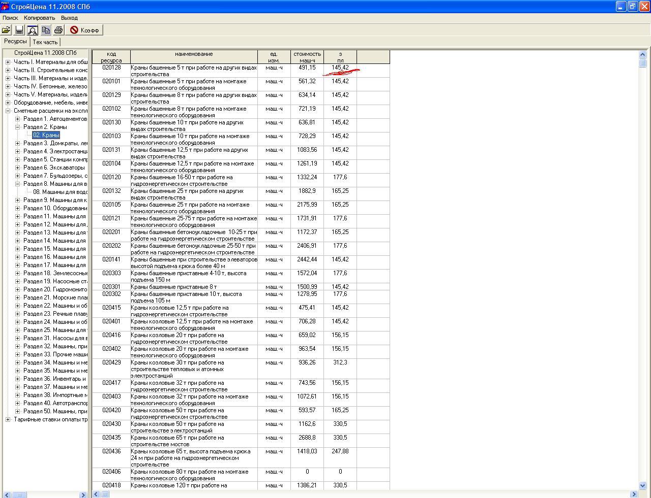Select Часть V. Материалы tree item
The width and height of the screenshot is (651, 498).
[x=50, y=94]
